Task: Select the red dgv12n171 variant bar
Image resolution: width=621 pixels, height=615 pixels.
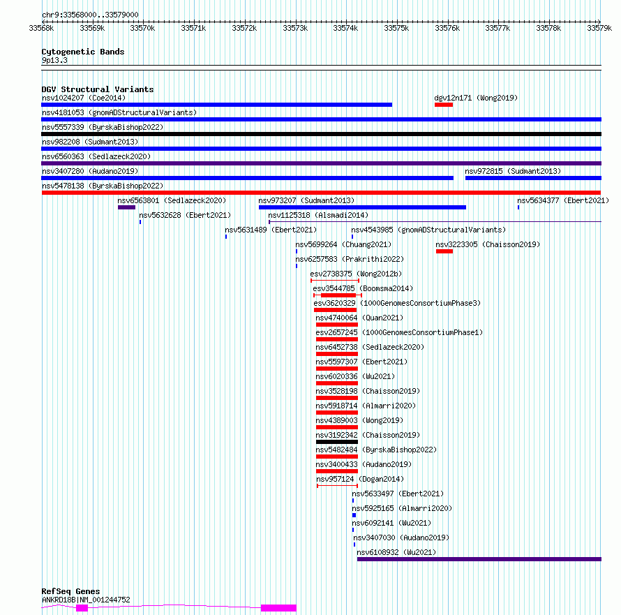Action: pos(444,105)
